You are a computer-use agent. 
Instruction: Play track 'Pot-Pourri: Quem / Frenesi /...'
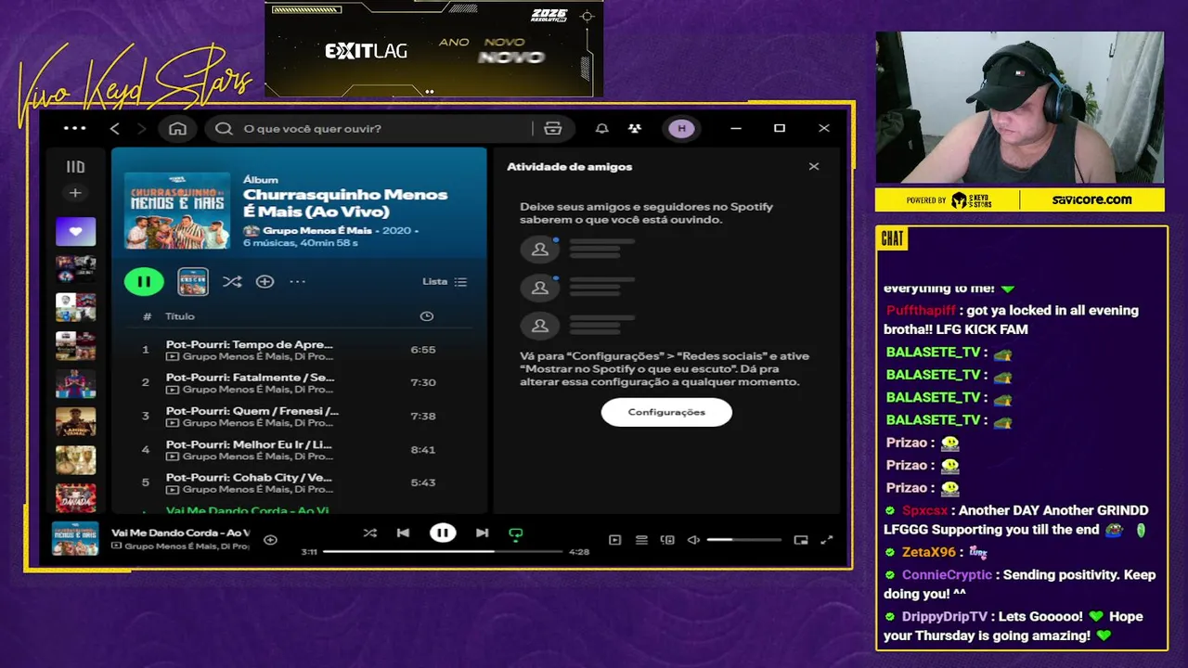[x=252, y=411]
